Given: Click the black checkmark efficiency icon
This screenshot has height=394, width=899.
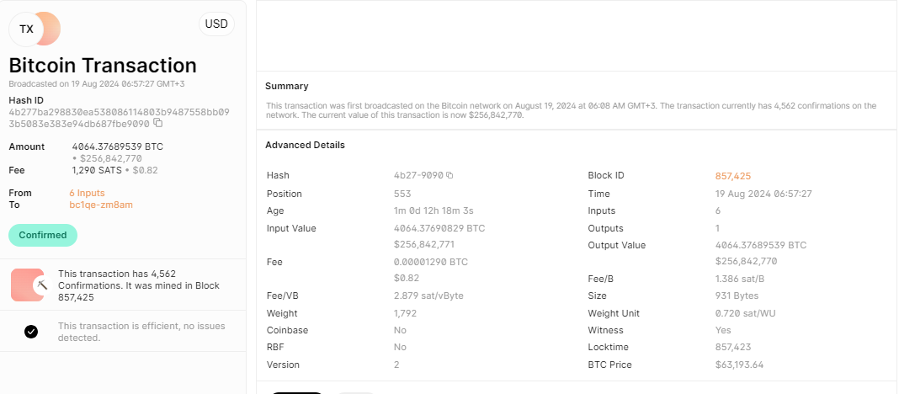Looking at the screenshot, I should [31, 332].
